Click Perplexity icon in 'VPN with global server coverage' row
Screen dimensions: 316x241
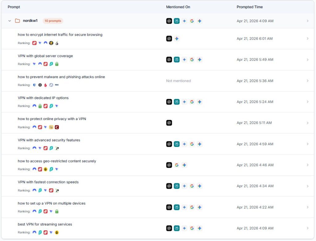(x=177, y=60)
